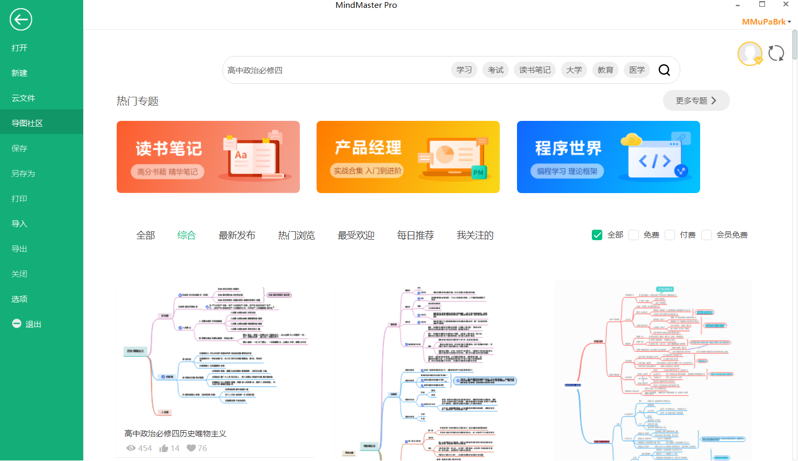Viewport: 798px width, 461px height.
Task: Open the 程序世界 topic banner
Action: tap(609, 157)
